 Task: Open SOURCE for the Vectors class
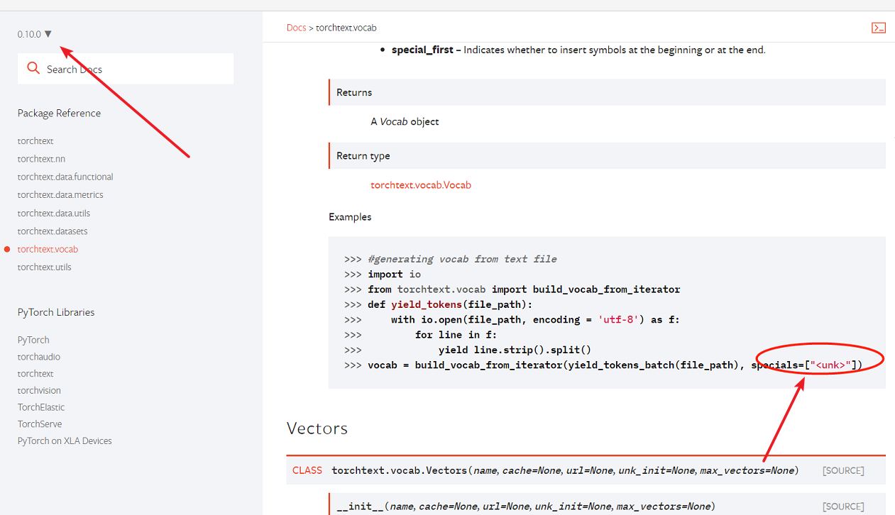(843, 470)
